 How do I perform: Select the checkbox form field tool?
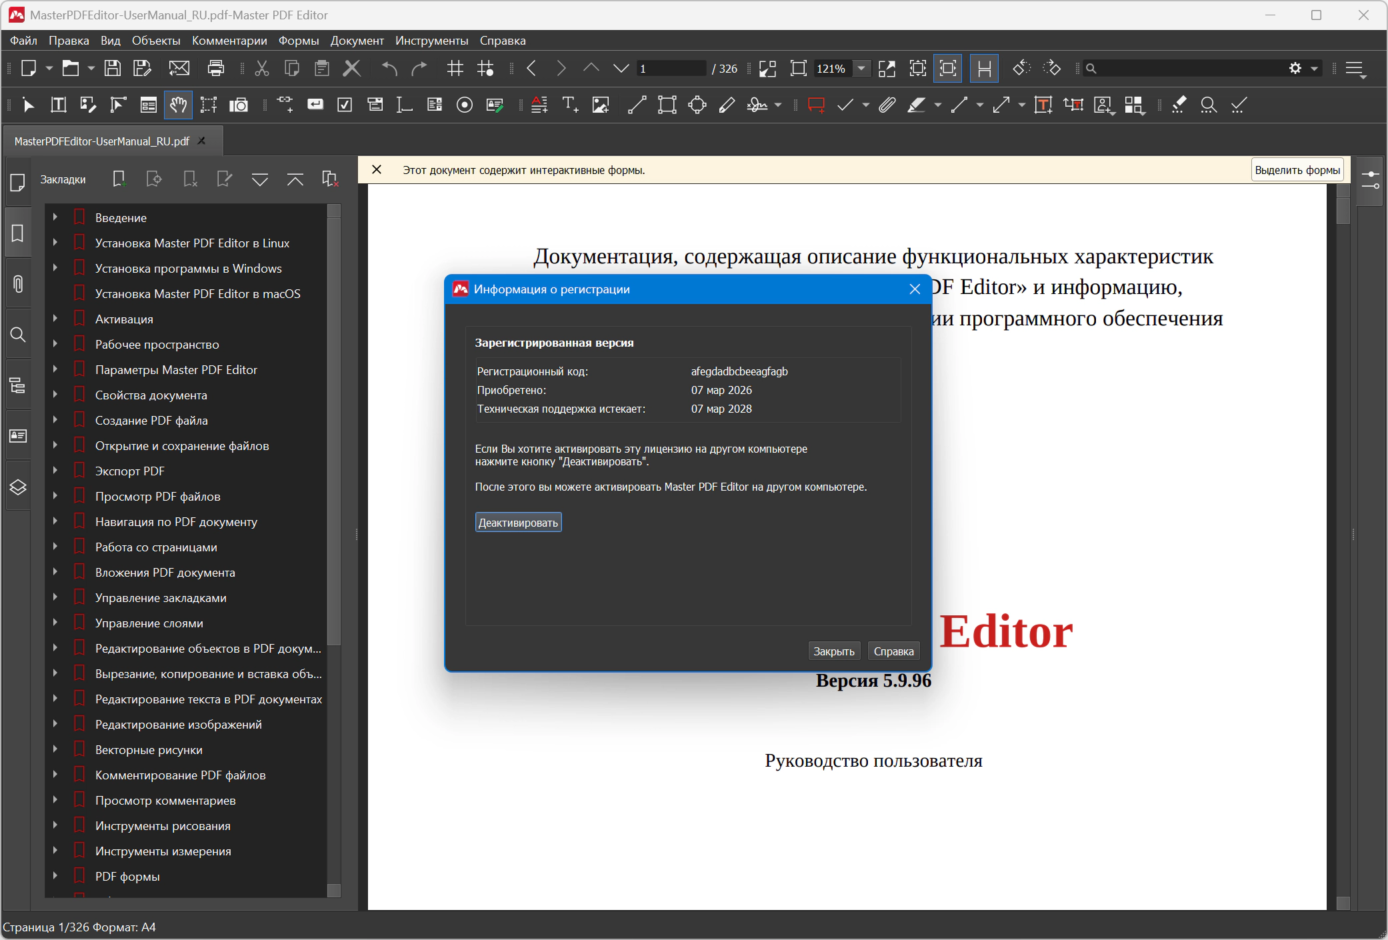(345, 105)
